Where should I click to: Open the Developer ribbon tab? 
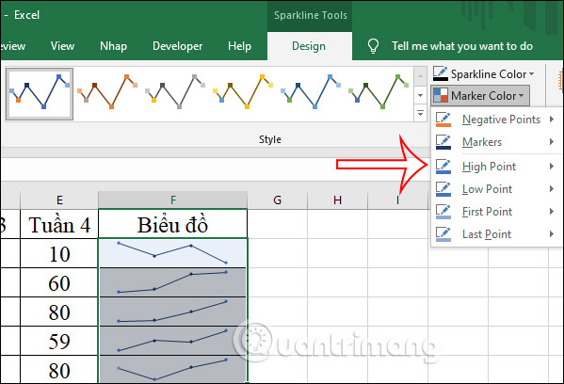[177, 46]
